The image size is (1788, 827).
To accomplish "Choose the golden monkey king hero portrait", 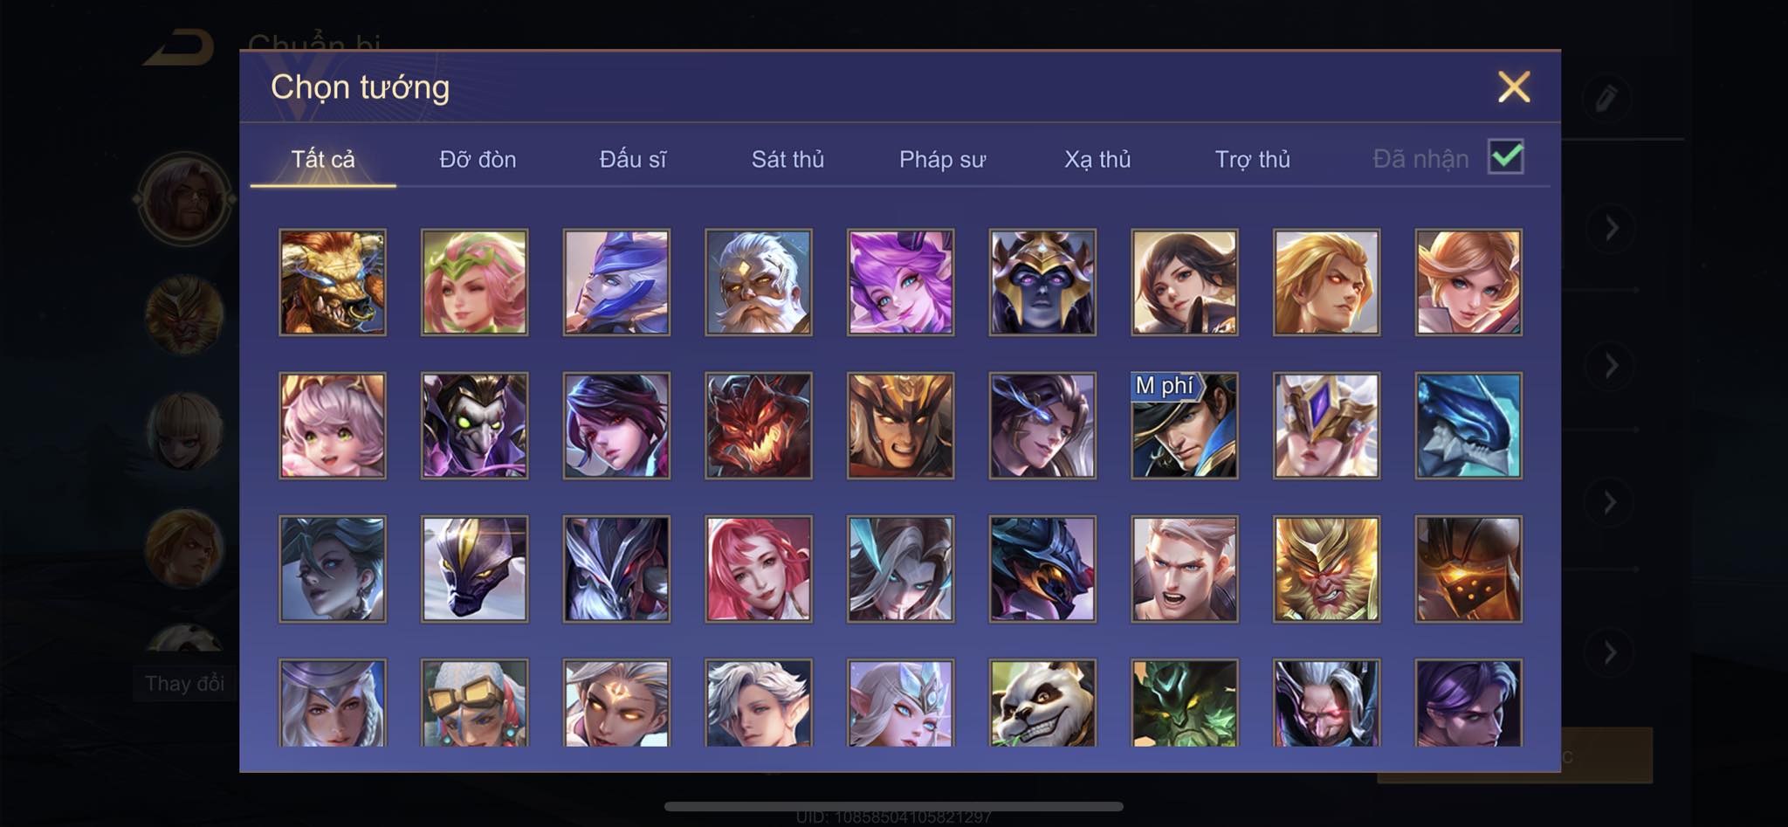I will click(1326, 569).
